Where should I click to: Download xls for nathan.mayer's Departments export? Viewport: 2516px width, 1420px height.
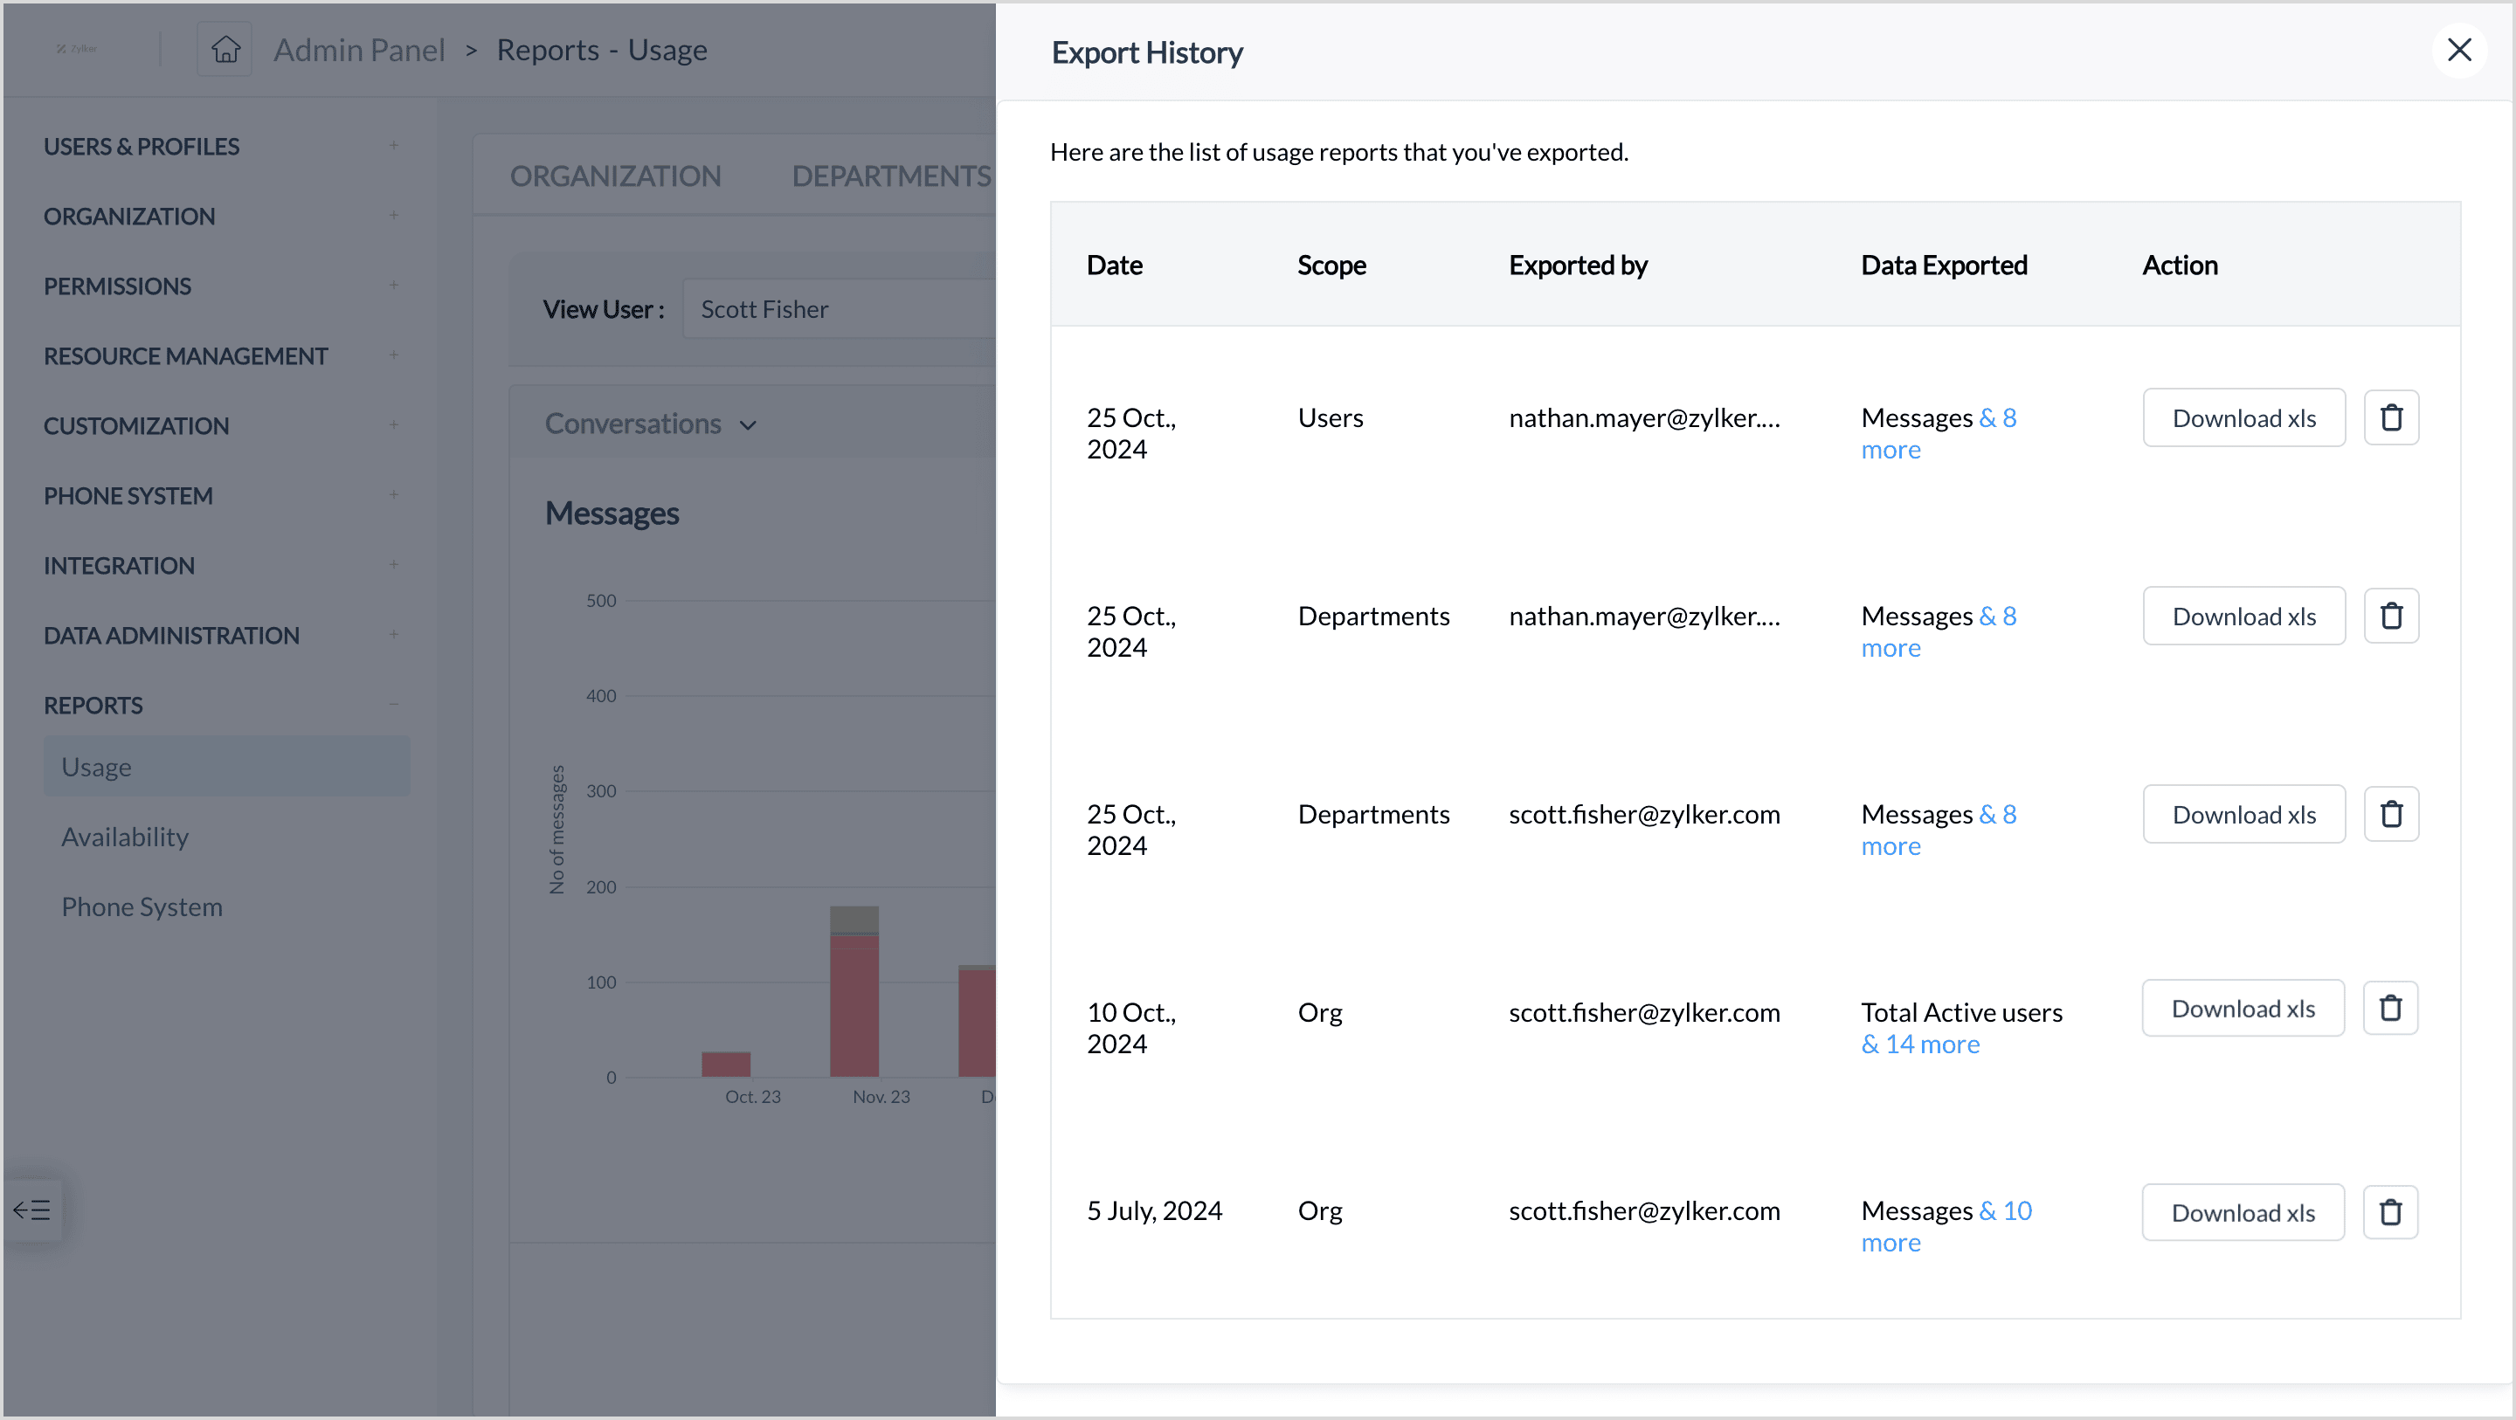tap(2243, 617)
